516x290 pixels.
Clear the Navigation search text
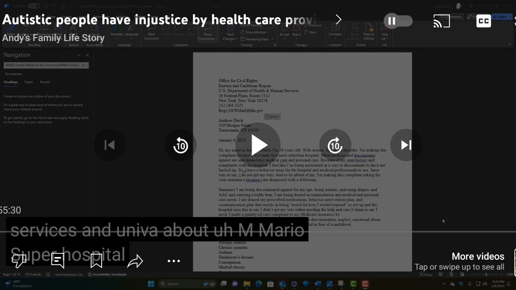coord(83,65)
